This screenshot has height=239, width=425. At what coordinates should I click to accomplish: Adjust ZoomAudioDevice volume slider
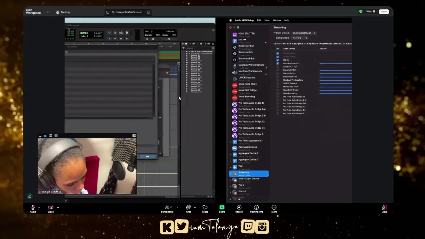click(x=336, y=63)
